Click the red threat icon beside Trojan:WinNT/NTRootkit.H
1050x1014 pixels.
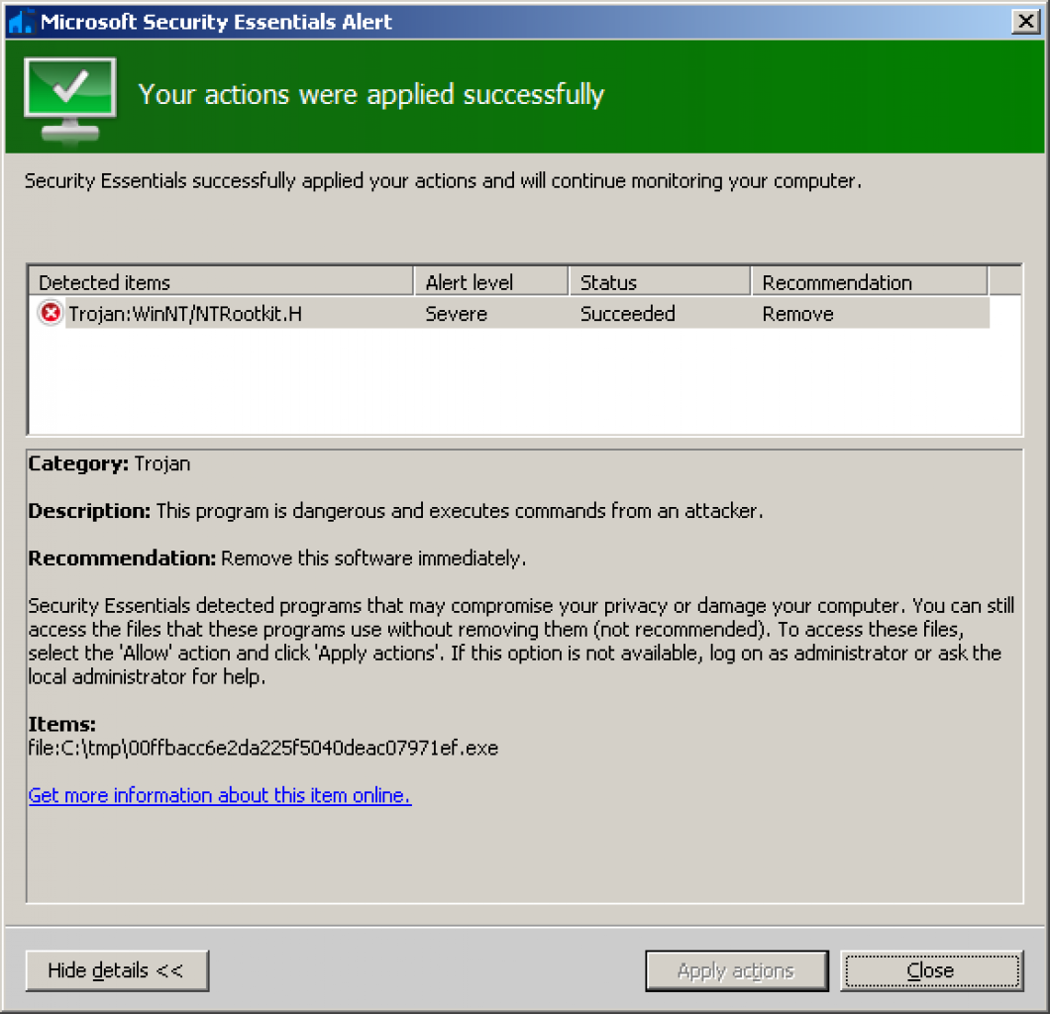coord(51,313)
